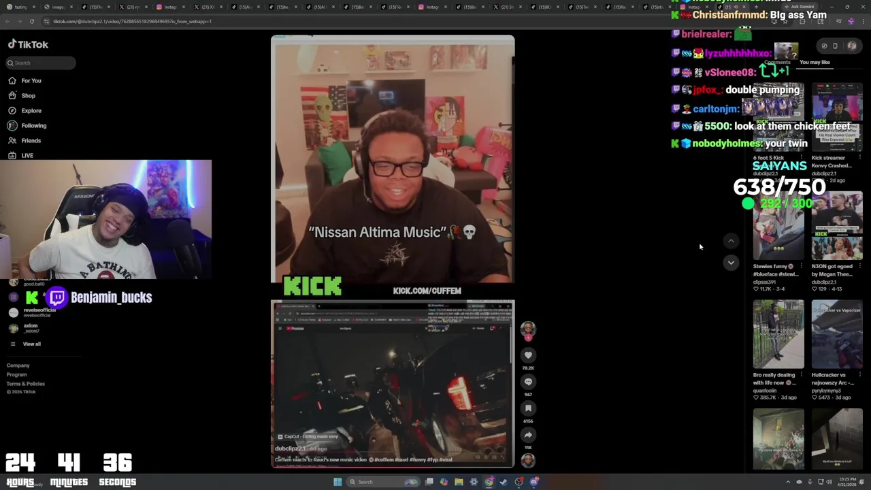Viewport: 871px width, 490px height.
Task: Open quanfoolin's profile link
Action: pos(765,391)
